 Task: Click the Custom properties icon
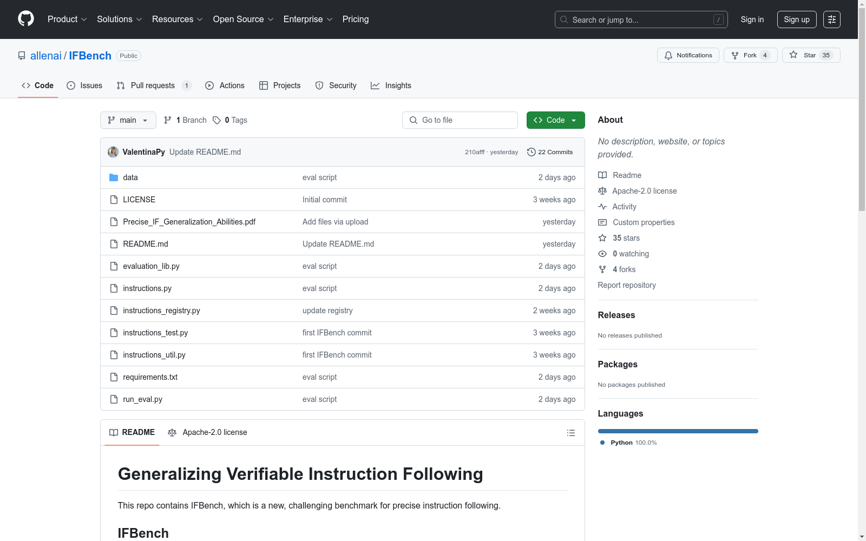[x=602, y=222]
